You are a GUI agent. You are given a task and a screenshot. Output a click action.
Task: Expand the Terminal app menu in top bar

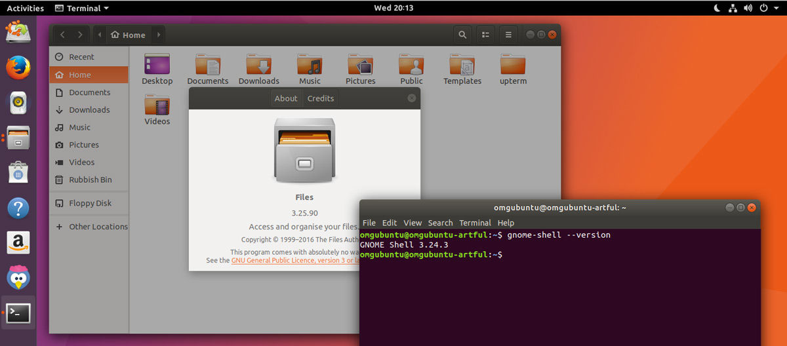tap(82, 8)
